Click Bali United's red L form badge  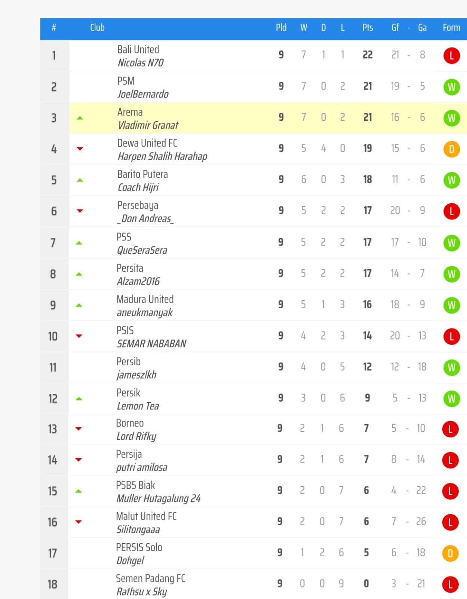[x=451, y=56]
